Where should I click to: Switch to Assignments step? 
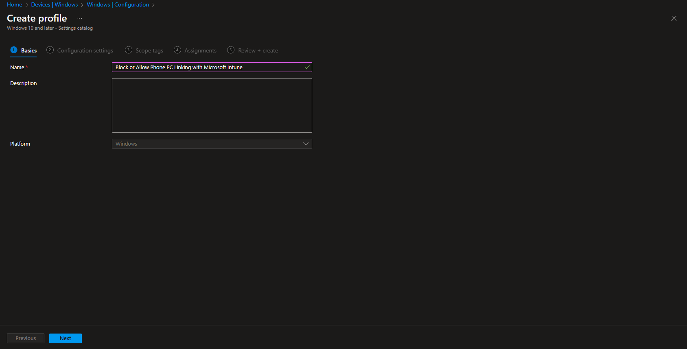(x=195, y=50)
